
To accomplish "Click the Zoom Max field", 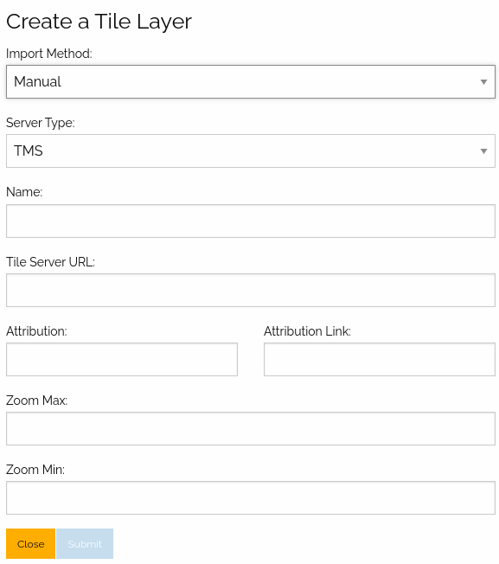I will [x=251, y=428].
